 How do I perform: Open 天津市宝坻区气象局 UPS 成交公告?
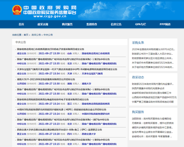(67, 69)
